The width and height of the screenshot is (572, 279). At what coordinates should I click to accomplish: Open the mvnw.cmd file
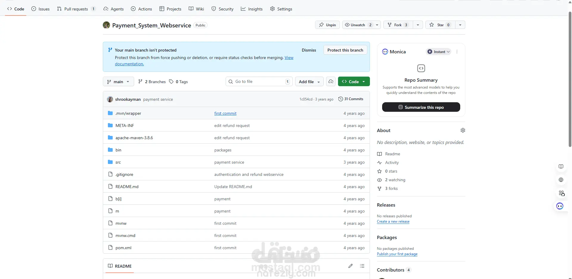[x=125, y=235]
